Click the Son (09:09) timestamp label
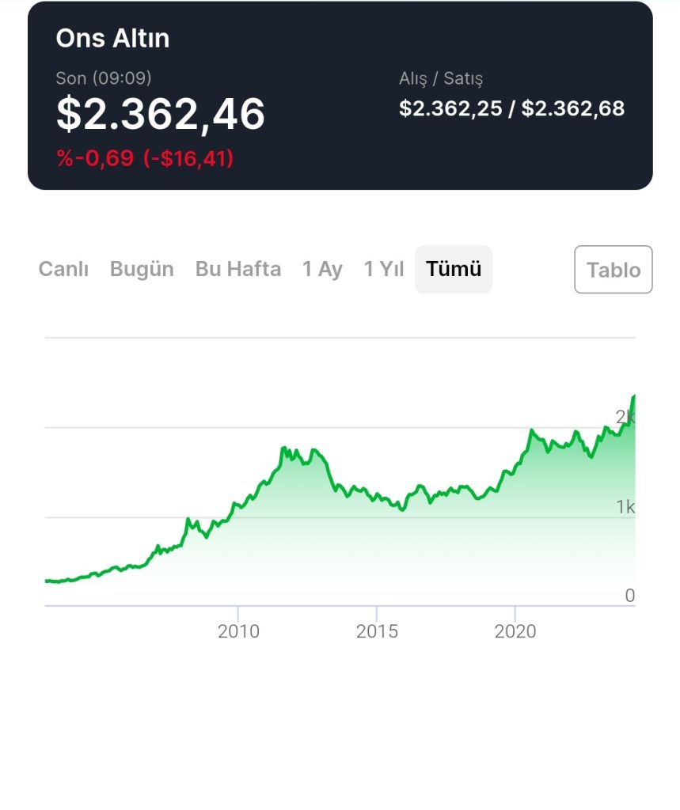Image resolution: width=680 pixels, height=810 pixels. 104,78
